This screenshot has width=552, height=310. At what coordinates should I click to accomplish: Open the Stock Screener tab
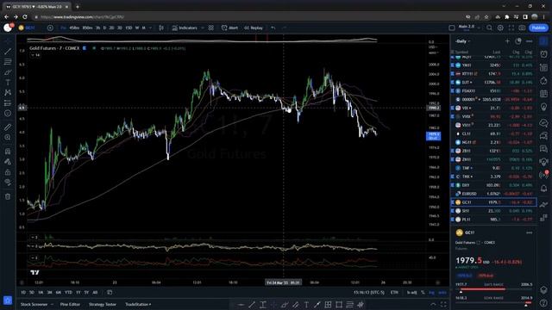pos(34,304)
